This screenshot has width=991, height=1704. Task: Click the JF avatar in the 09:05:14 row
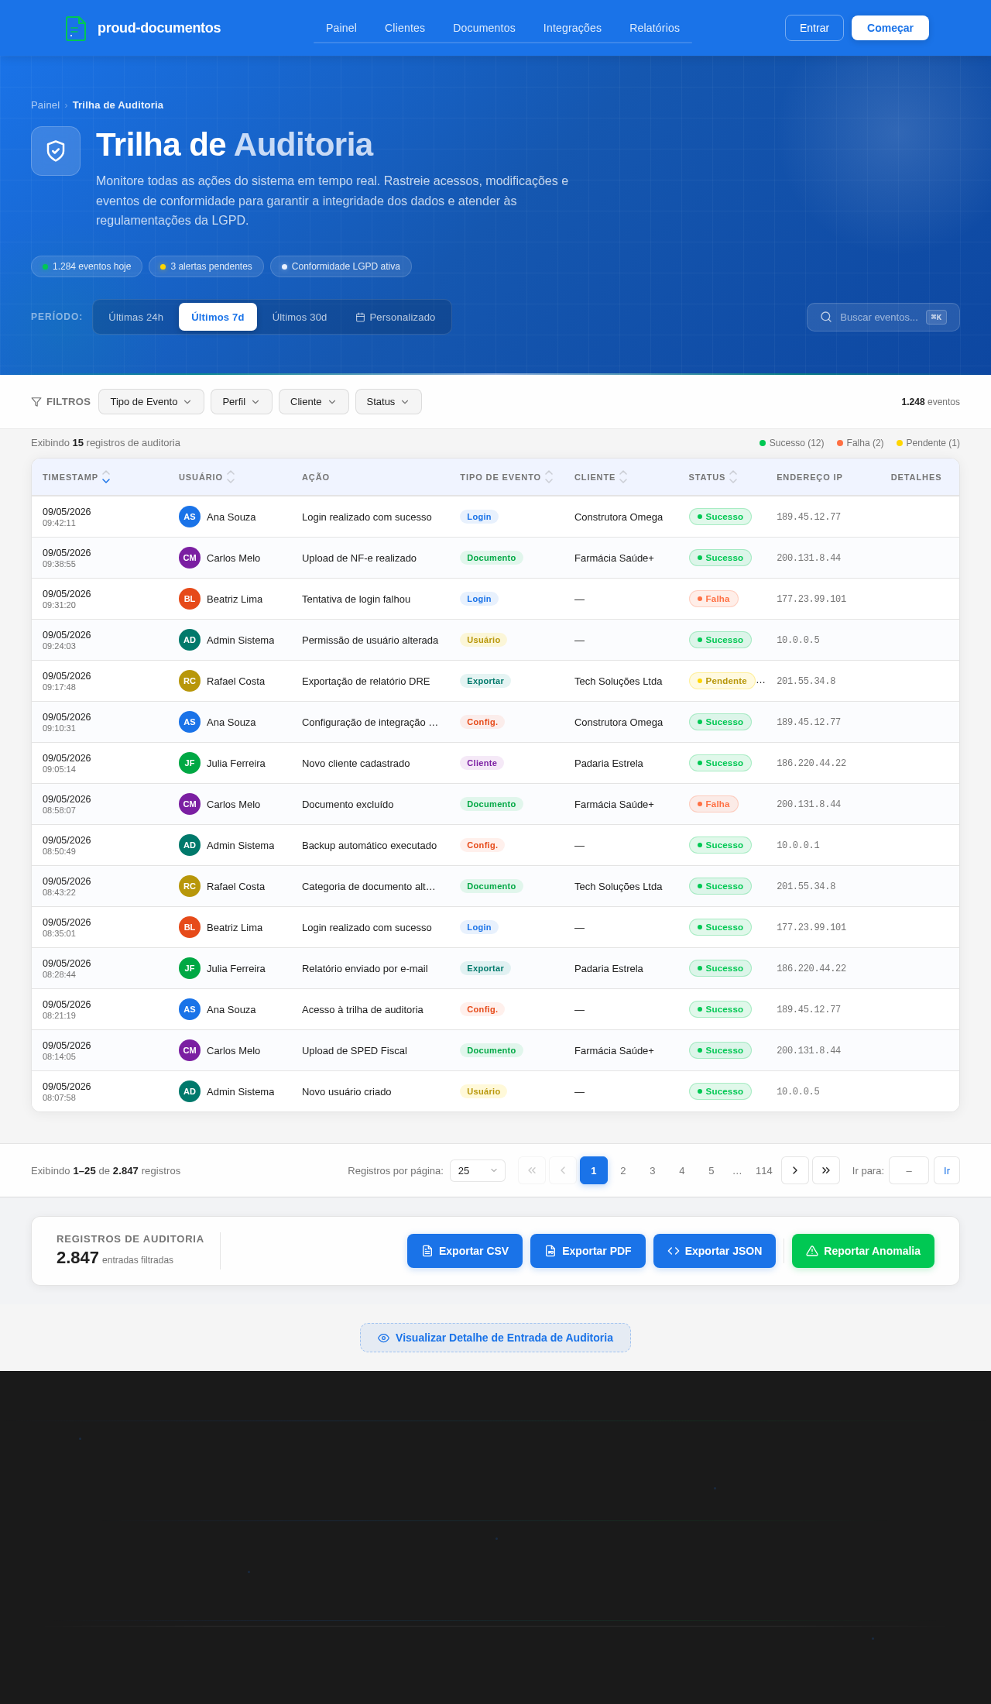pos(190,763)
